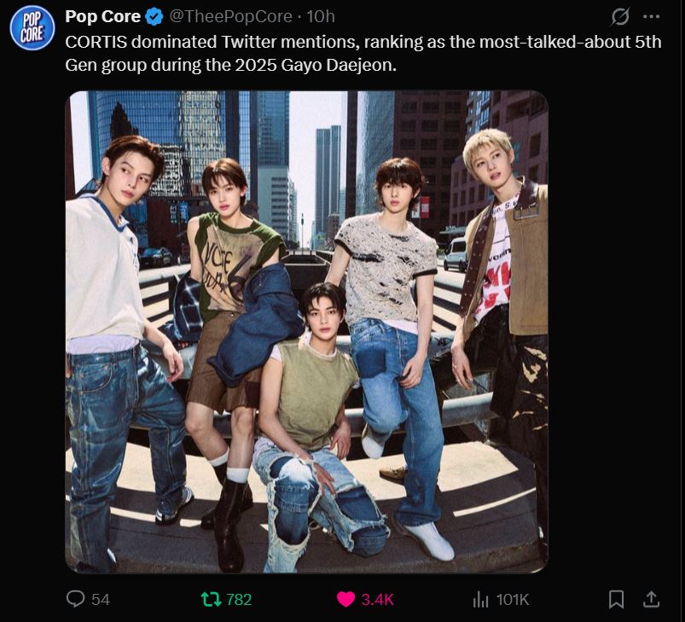This screenshot has width=685, height=622.
Task: Click the blue verified badge
Action: click(x=154, y=16)
